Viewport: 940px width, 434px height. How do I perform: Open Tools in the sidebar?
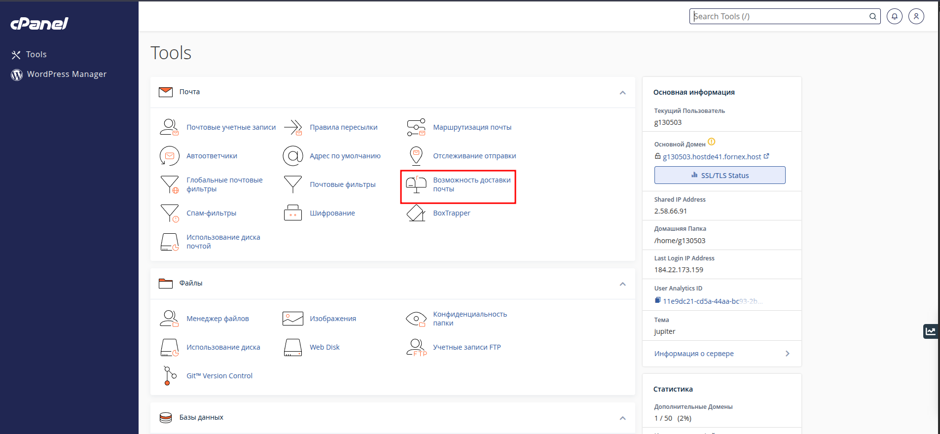pos(36,54)
